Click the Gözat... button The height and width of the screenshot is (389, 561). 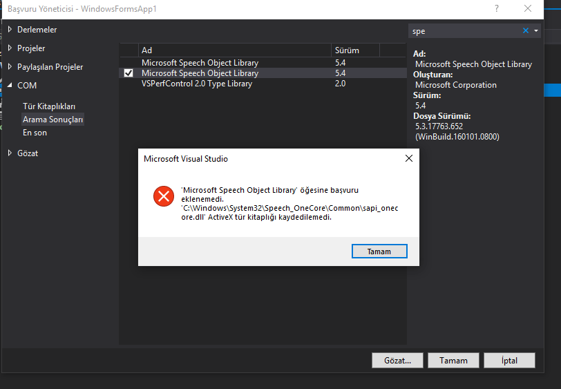[x=397, y=361]
